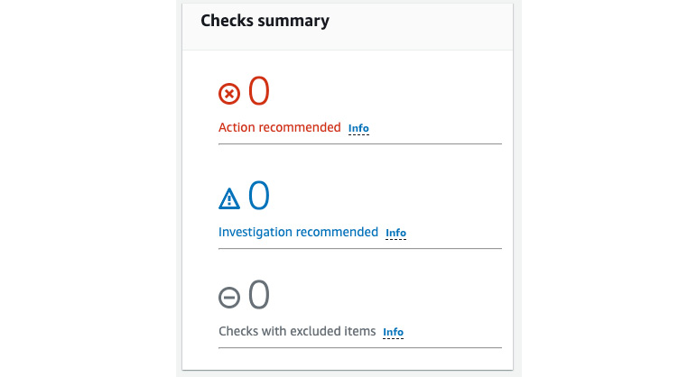Select the red Action recommended count zero
This screenshot has height=377, width=697.
(x=259, y=90)
